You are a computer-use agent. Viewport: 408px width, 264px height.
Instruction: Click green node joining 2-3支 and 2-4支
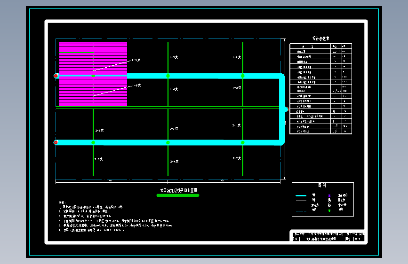(x=168, y=143)
